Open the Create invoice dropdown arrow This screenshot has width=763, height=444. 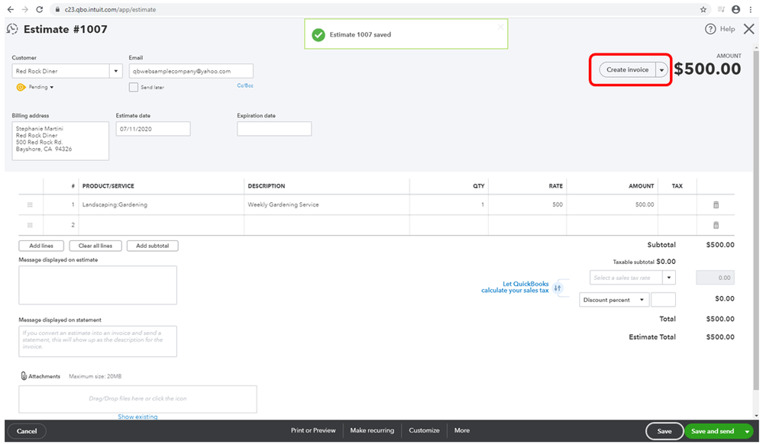pyautogui.click(x=661, y=70)
